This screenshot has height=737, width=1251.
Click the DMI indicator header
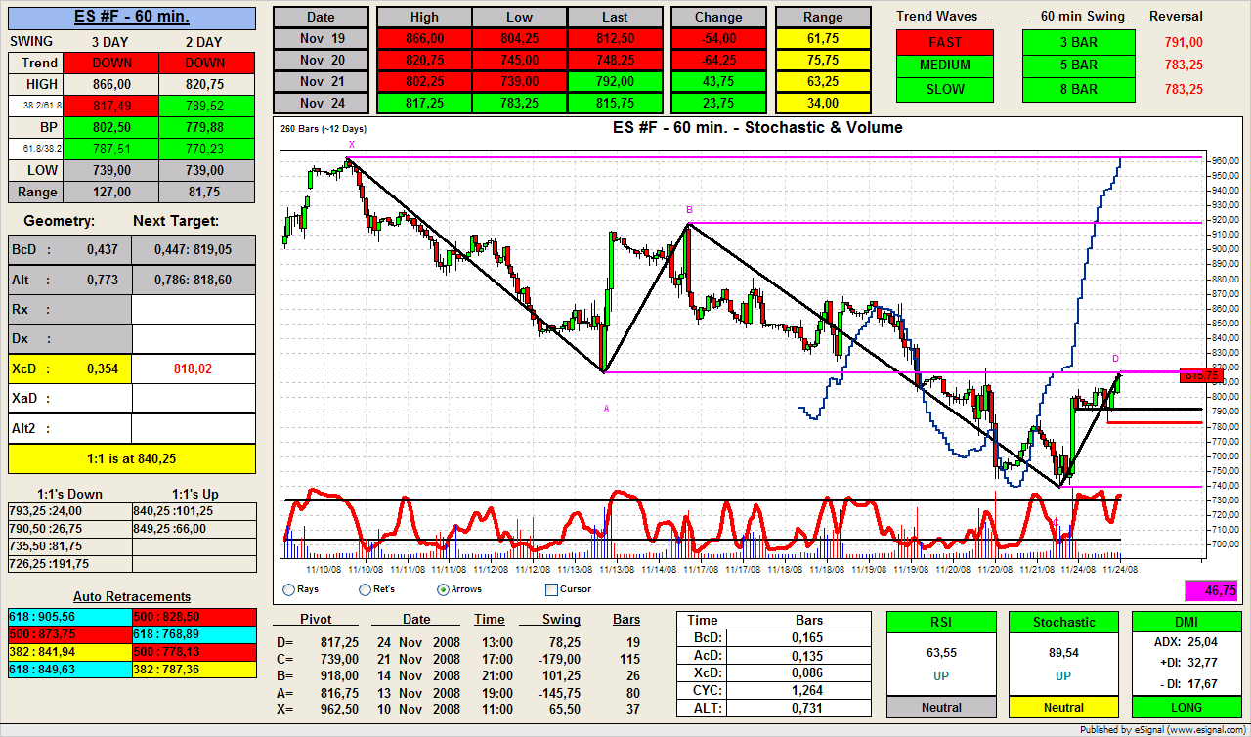click(x=1186, y=622)
